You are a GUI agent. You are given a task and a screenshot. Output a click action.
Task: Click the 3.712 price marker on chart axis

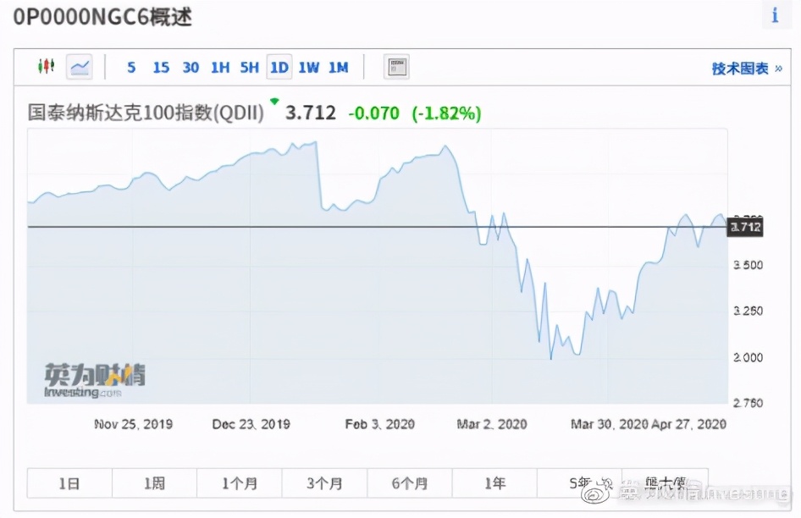pyautogui.click(x=744, y=227)
